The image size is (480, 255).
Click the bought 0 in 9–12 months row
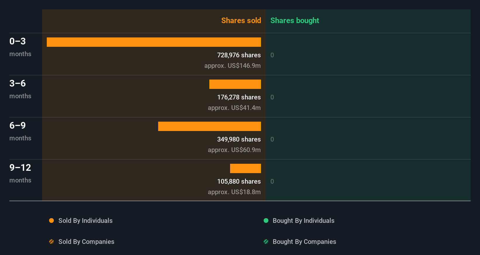point(272,181)
